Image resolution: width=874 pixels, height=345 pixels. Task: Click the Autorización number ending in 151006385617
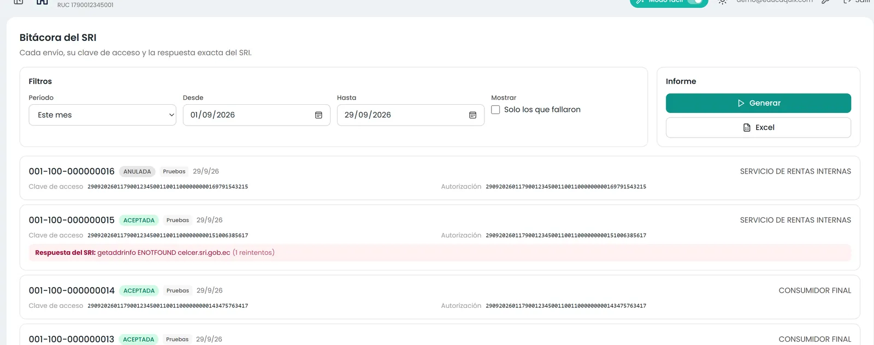[x=566, y=235]
